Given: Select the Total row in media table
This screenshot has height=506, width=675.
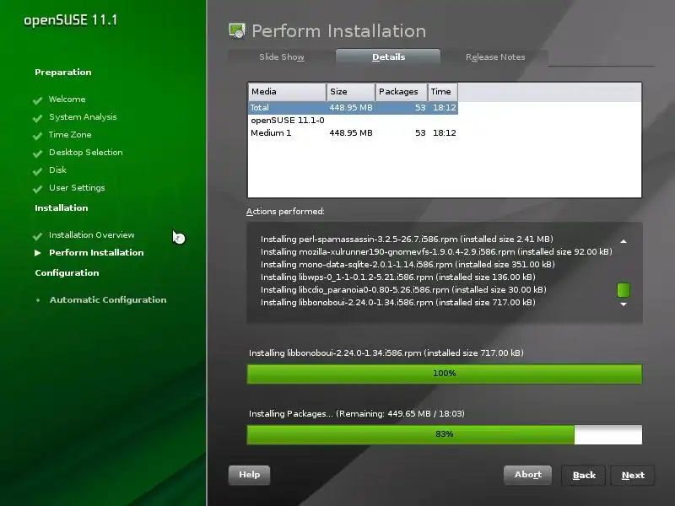Looking at the screenshot, I should click(x=353, y=108).
